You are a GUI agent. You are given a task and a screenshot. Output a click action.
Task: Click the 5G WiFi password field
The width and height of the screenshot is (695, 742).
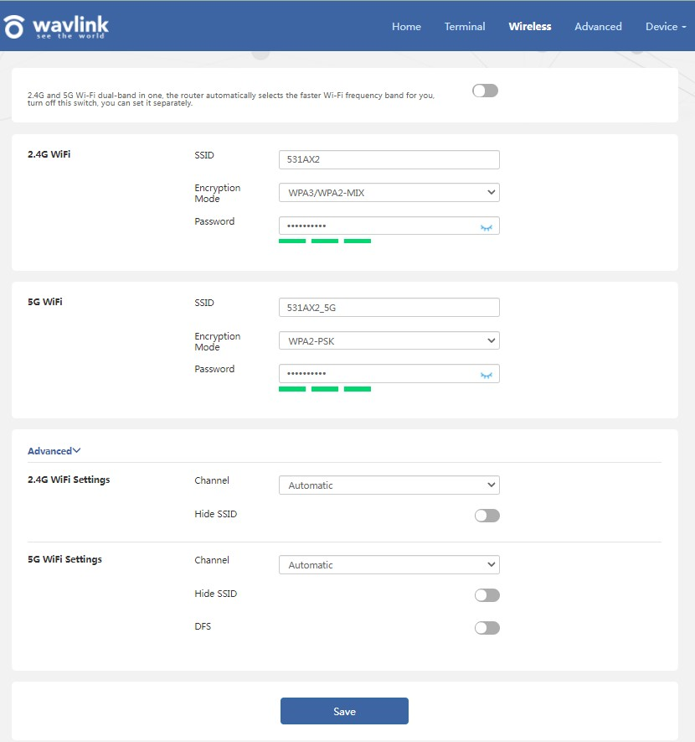coord(377,374)
